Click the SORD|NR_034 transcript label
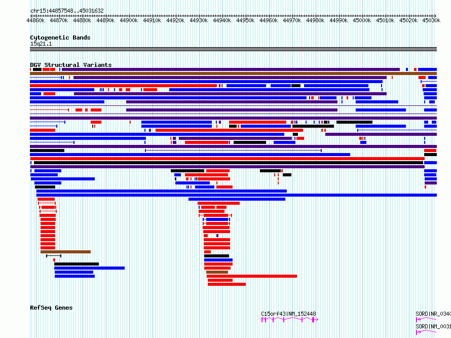The width and height of the screenshot is (451, 338). (433, 314)
